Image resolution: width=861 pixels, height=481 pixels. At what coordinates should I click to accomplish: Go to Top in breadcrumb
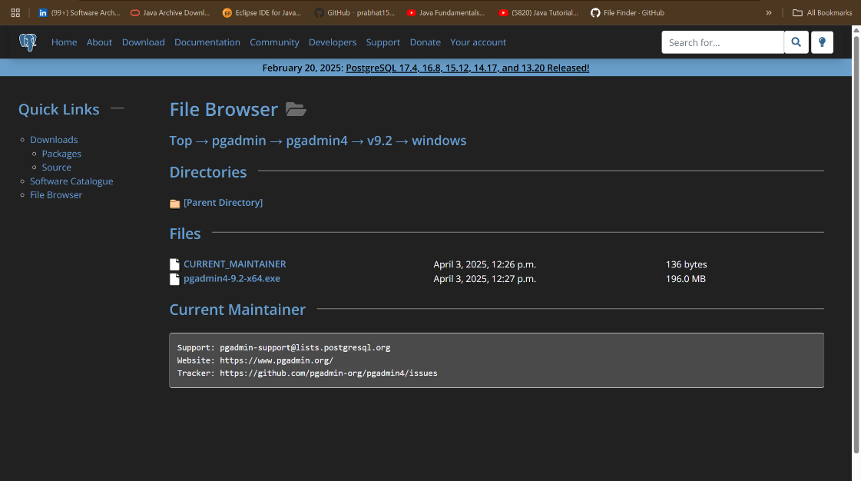click(x=180, y=141)
